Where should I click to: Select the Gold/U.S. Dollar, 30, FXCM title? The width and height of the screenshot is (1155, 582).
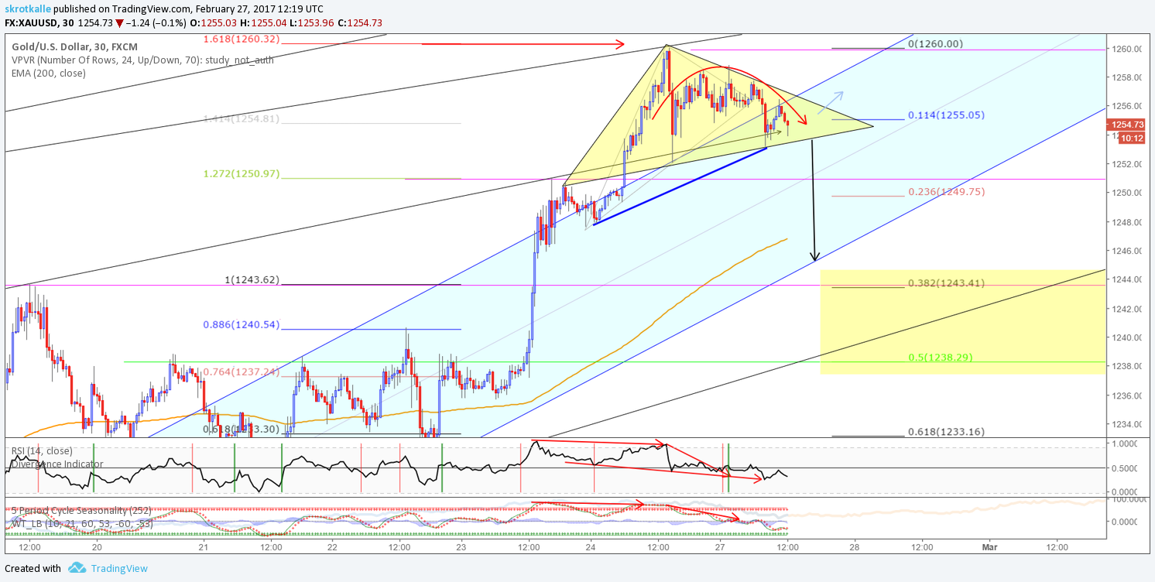tap(74, 46)
